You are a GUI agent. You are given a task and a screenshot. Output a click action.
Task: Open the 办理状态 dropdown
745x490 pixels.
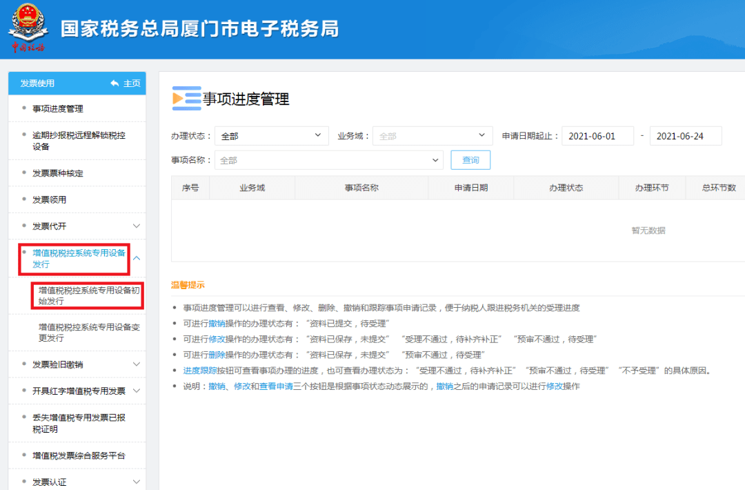(271, 135)
